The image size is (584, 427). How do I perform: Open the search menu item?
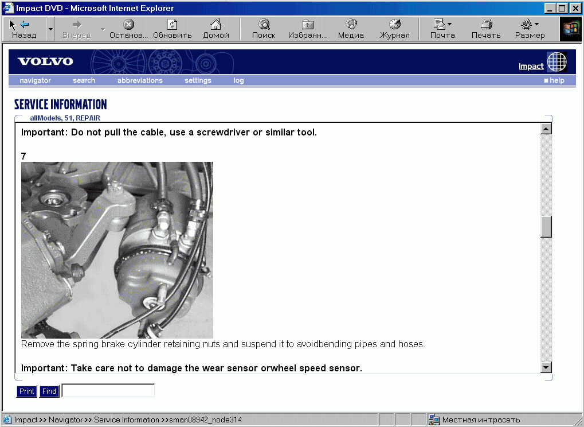point(84,80)
